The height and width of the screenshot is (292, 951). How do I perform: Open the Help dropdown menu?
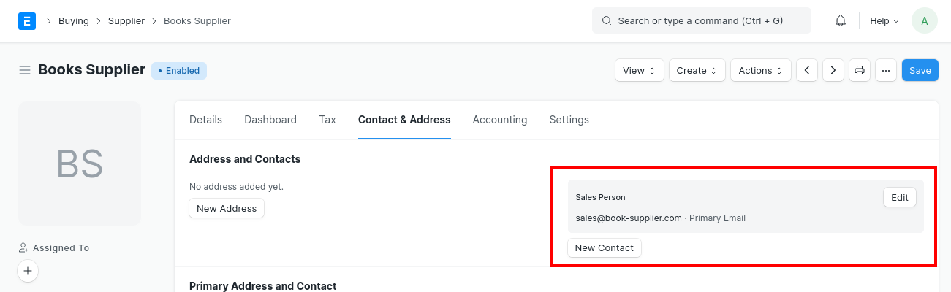(x=884, y=20)
